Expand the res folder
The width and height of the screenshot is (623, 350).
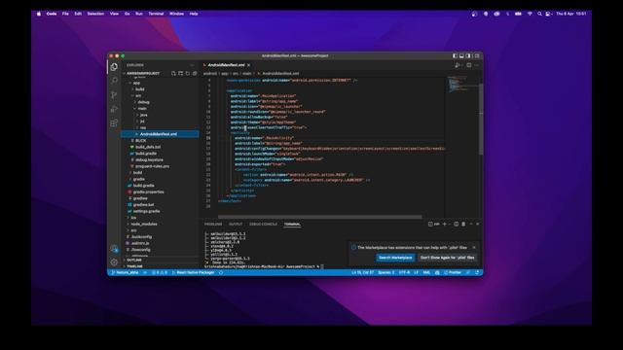143,127
